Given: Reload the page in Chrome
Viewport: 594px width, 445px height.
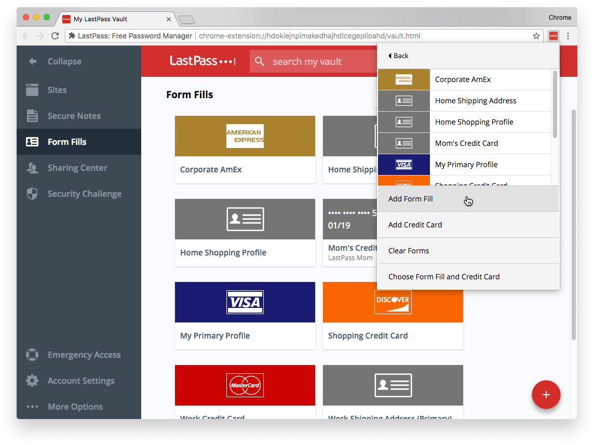Looking at the screenshot, I should [55, 36].
